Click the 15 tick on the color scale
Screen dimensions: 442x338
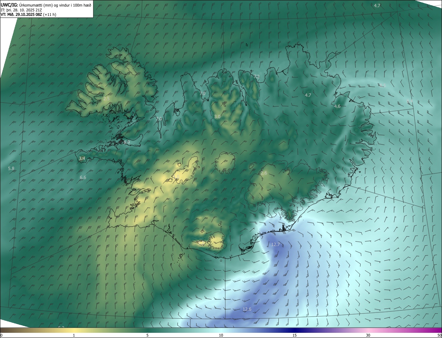coord(295,335)
